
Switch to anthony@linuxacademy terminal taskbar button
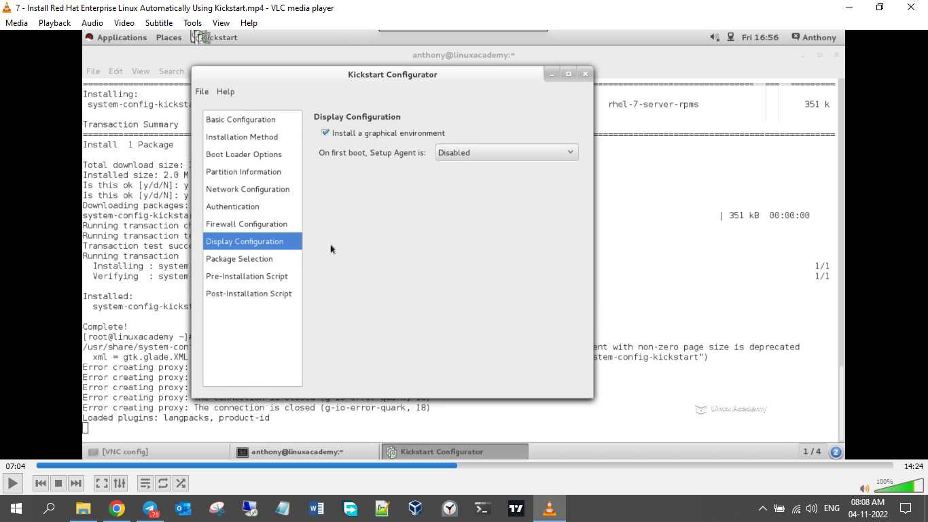click(x=306, y=451)
